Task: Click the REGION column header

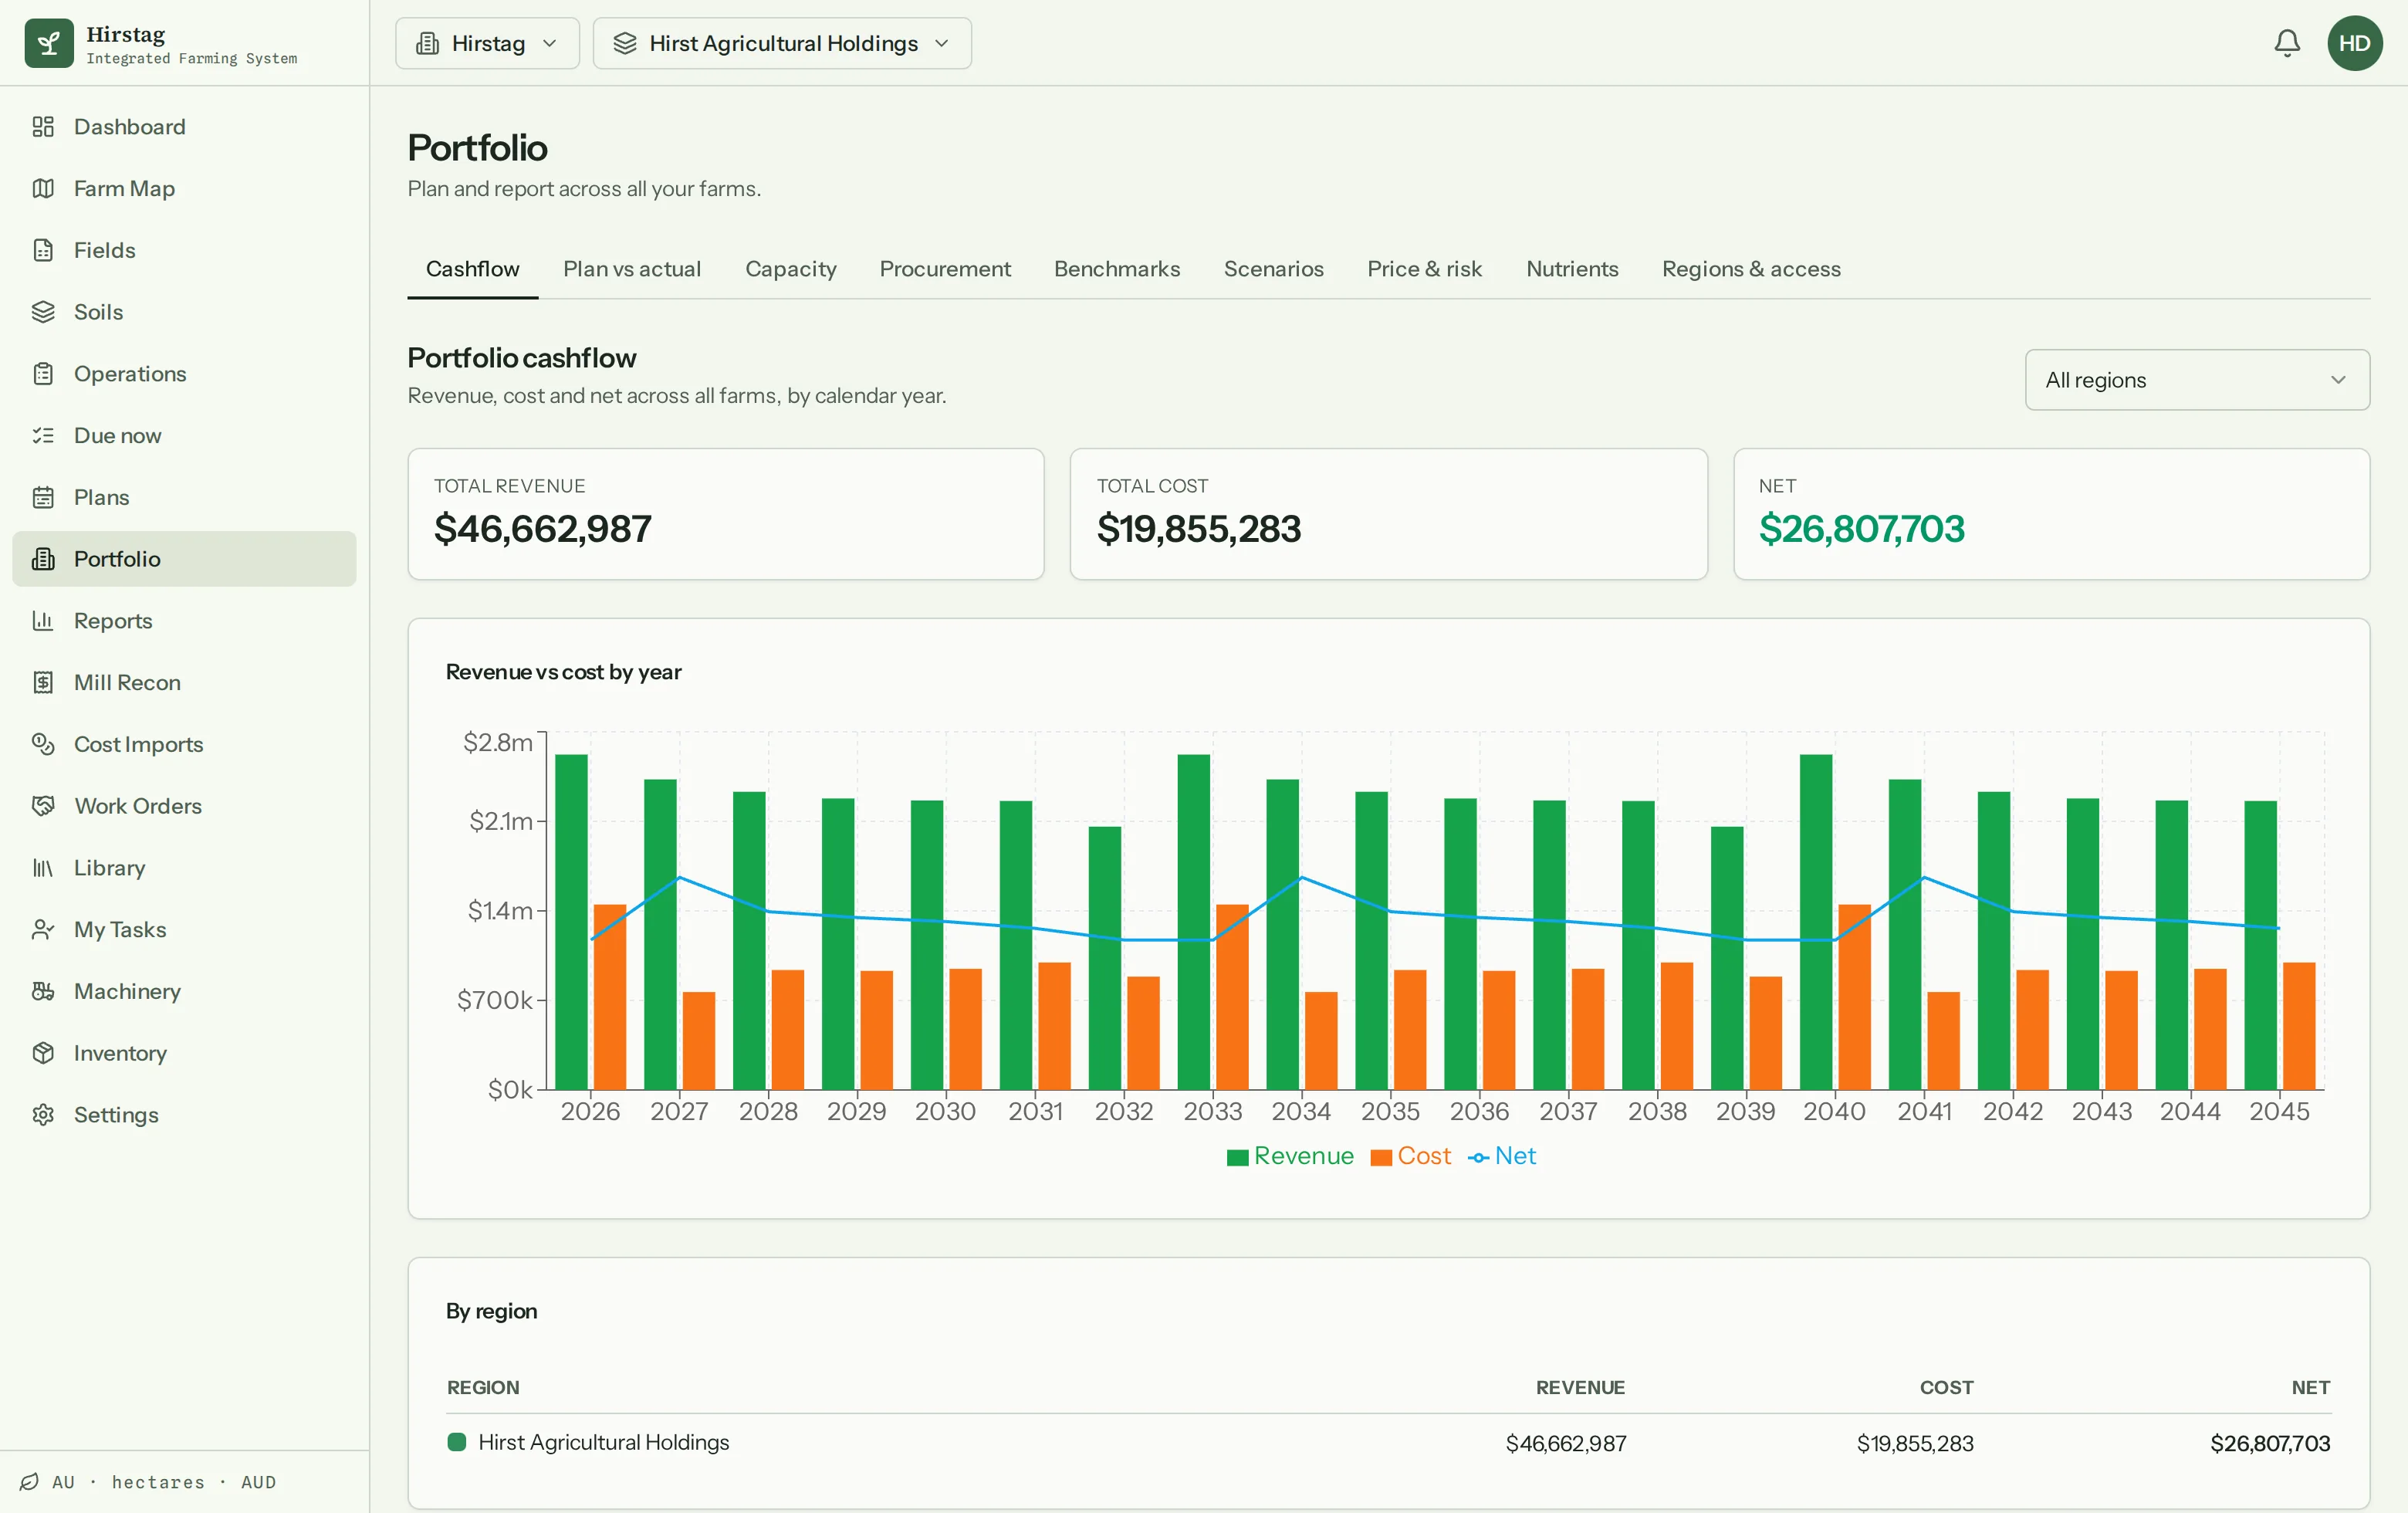Action: (x=482, y=1387)
